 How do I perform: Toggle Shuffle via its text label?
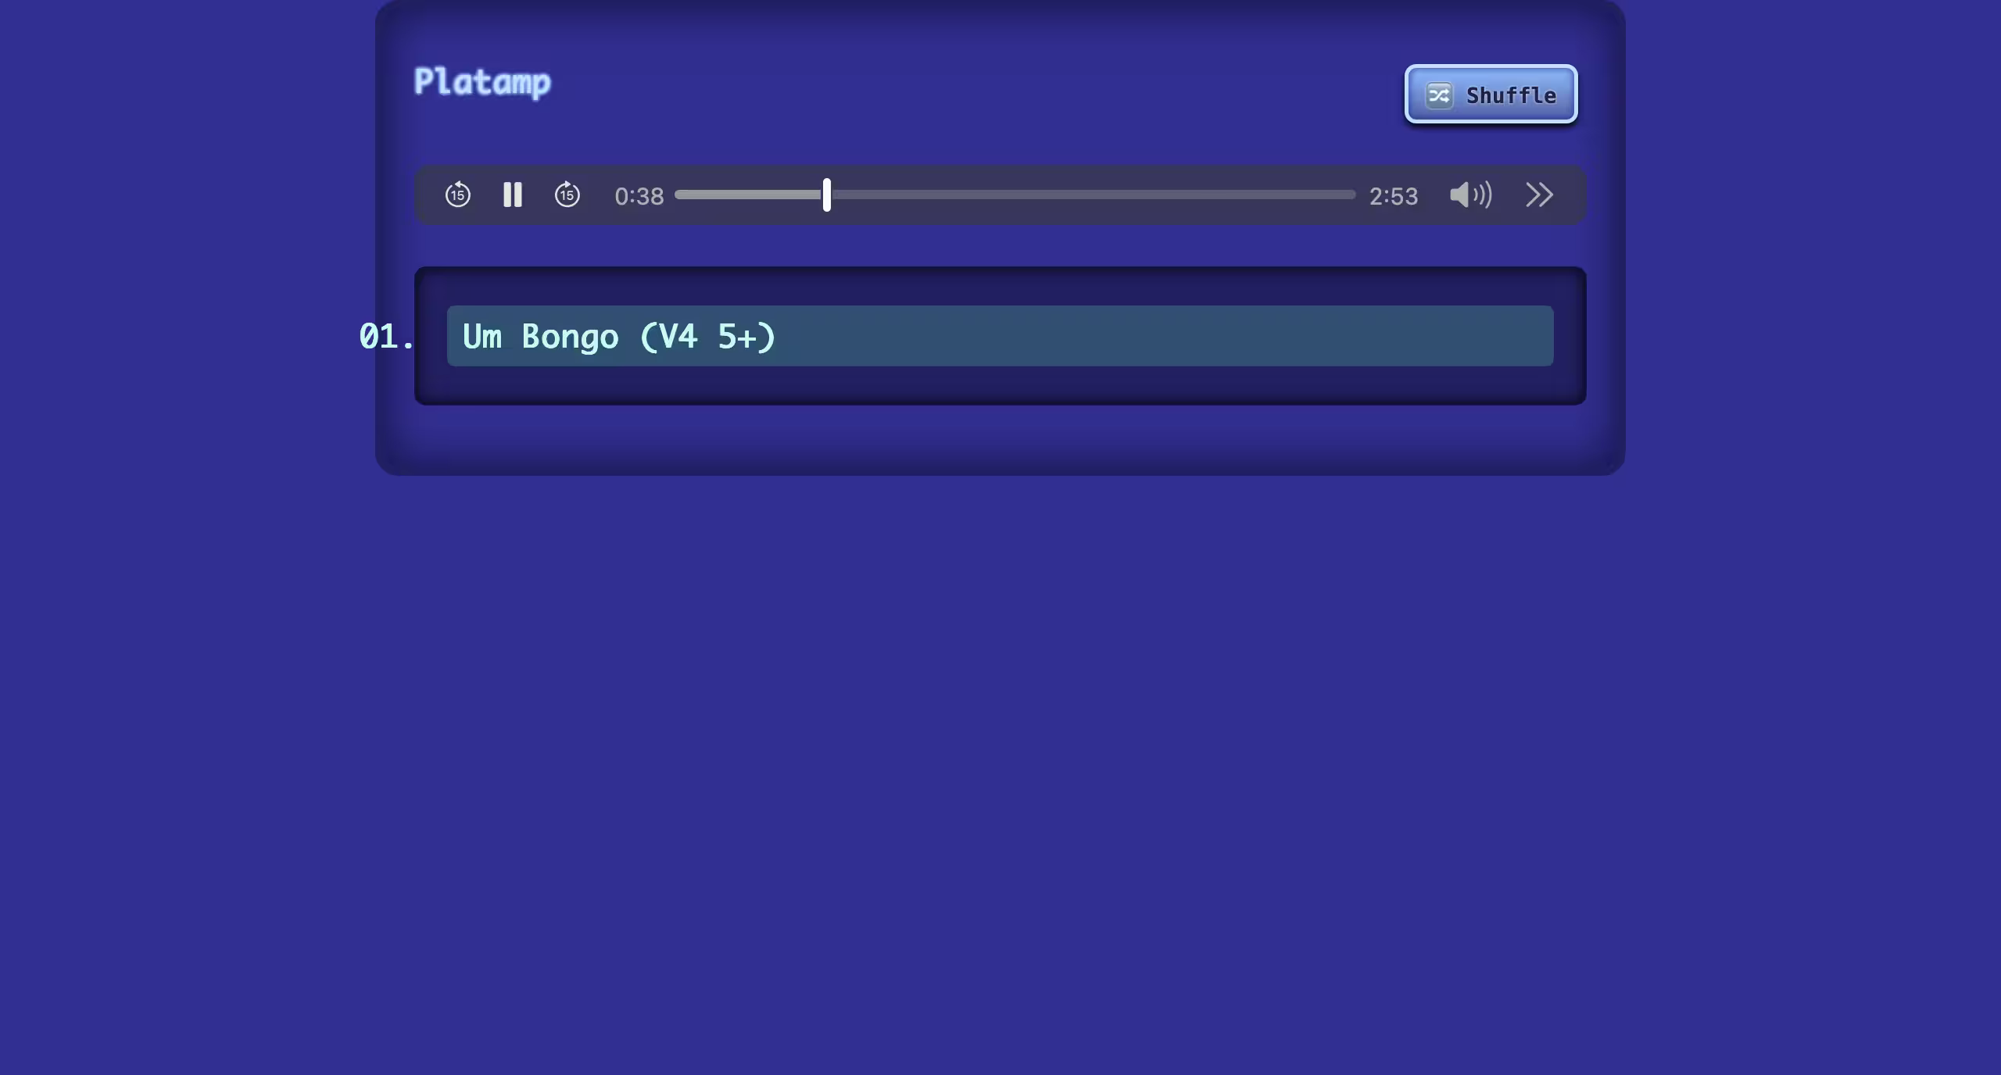[x=1511, y=95]
